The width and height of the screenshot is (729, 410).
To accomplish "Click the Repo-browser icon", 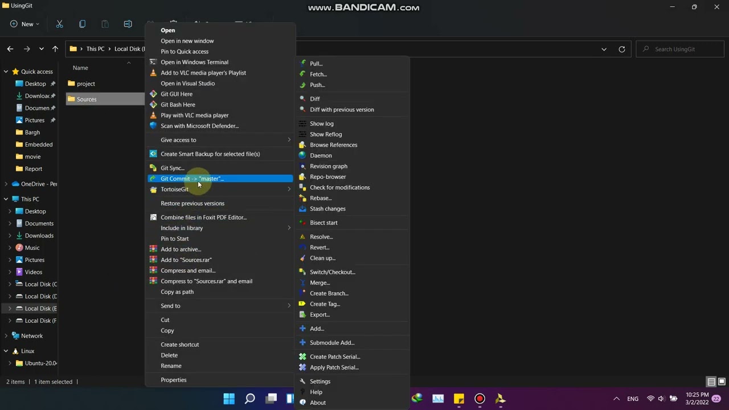I will click(303, 177).
